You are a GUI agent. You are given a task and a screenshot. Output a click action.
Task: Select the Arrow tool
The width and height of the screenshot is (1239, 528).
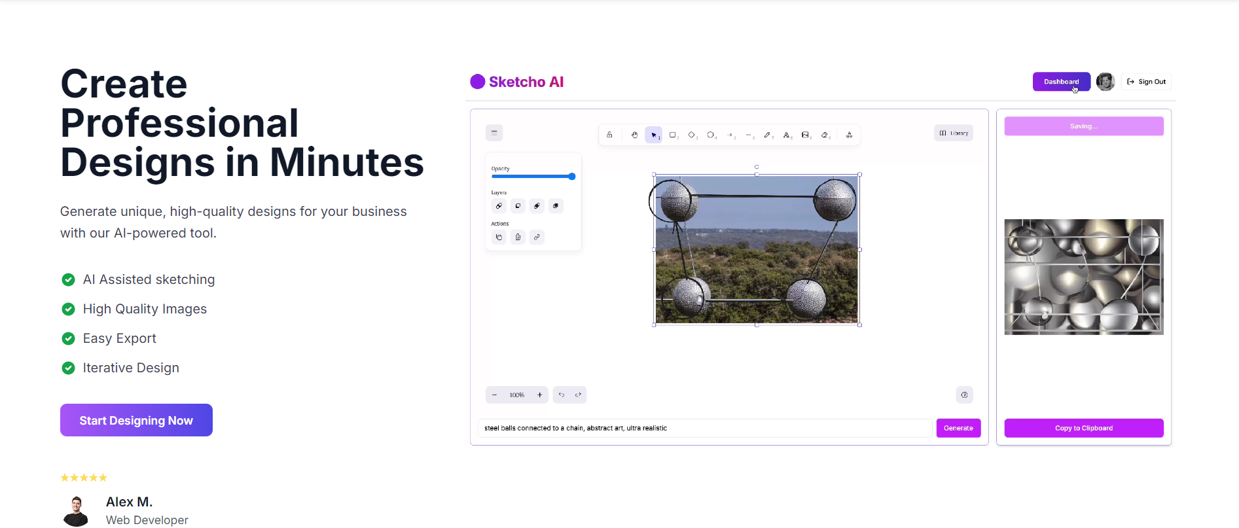coord(730,135)
